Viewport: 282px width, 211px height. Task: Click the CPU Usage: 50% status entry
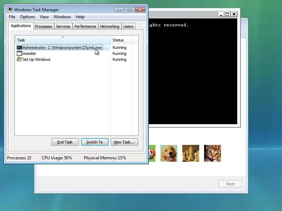click(57, 158)
